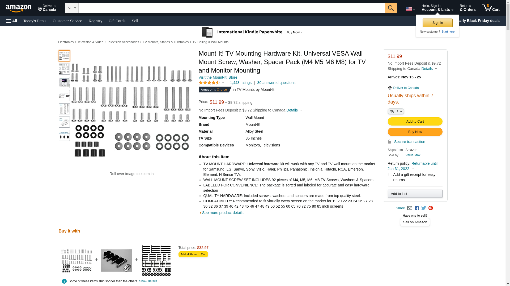Viewport: 510px width, 286px height.
Task: Click the search text field
Action: (231, 8)
